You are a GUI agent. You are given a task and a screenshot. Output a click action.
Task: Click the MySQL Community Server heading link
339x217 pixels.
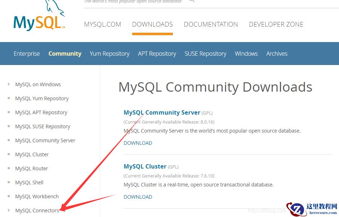point(162,112)
